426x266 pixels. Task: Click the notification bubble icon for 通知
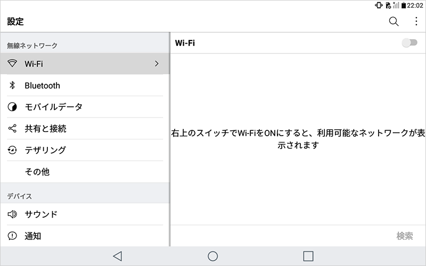[x=12, y=236]
